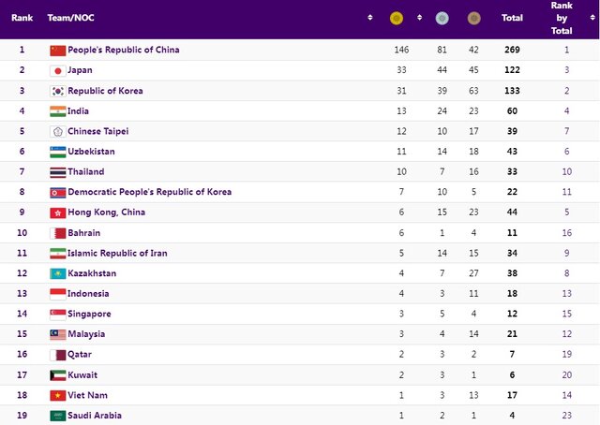The height and width of the screenshot is (425, 600).
Task: Click the Kazakhstan flag icon
Action: click(x=57, y=273)
